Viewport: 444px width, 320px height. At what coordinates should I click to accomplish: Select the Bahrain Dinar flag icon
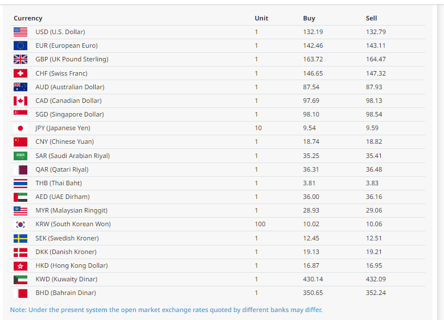tap(20, 293)
